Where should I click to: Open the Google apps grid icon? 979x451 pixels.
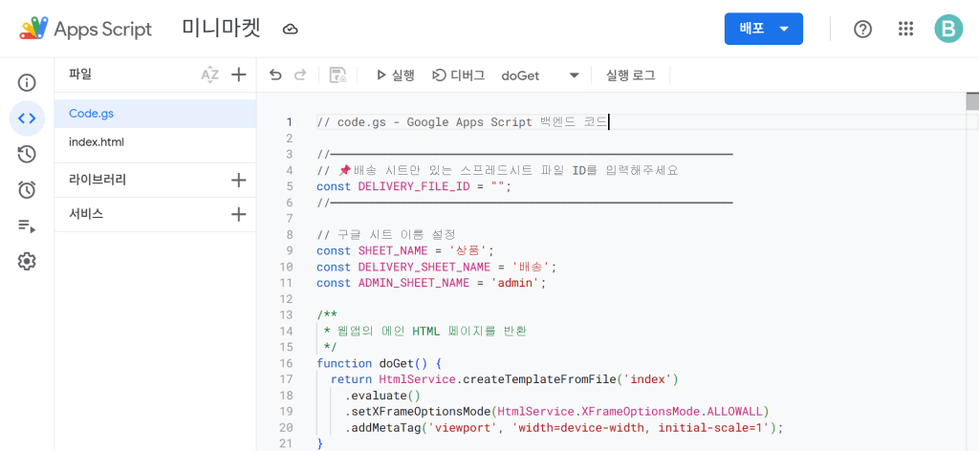905,29
